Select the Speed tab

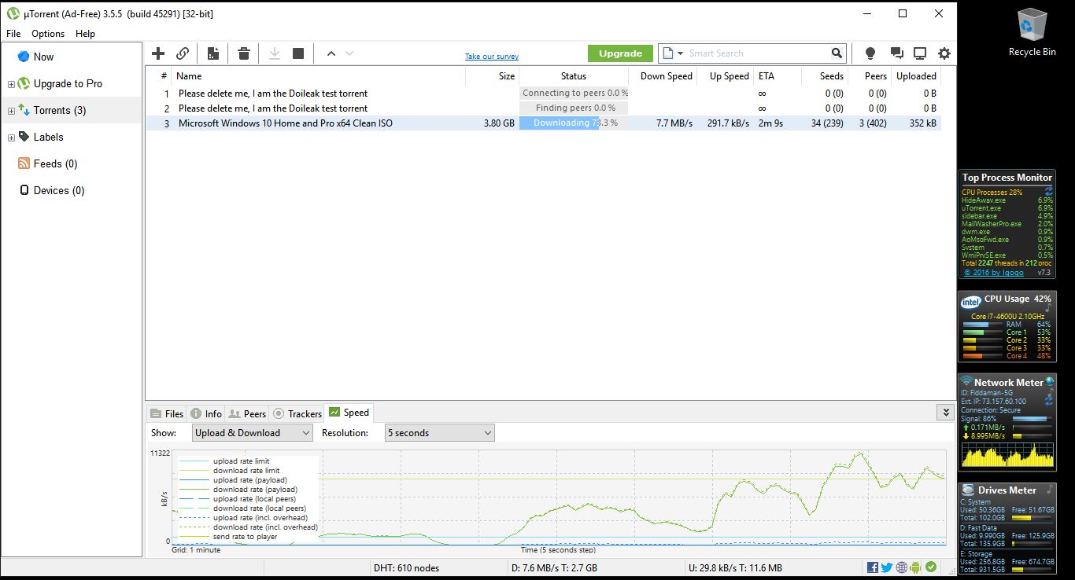[349, 413]
